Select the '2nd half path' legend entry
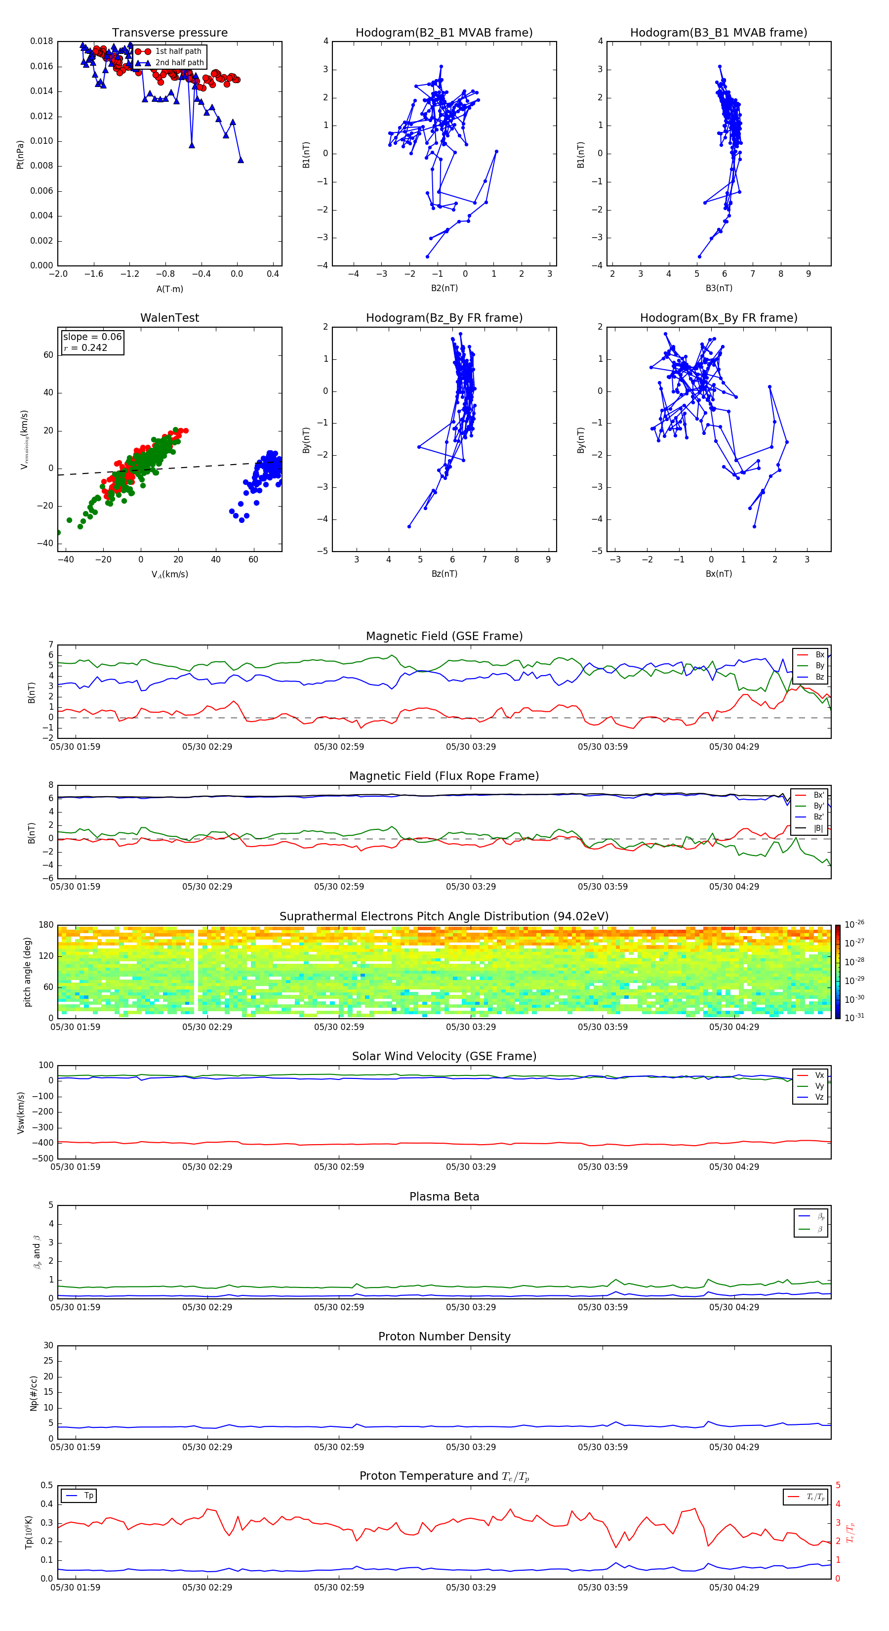This screenshot has width=889, height=1631. [x=169, y=63]
